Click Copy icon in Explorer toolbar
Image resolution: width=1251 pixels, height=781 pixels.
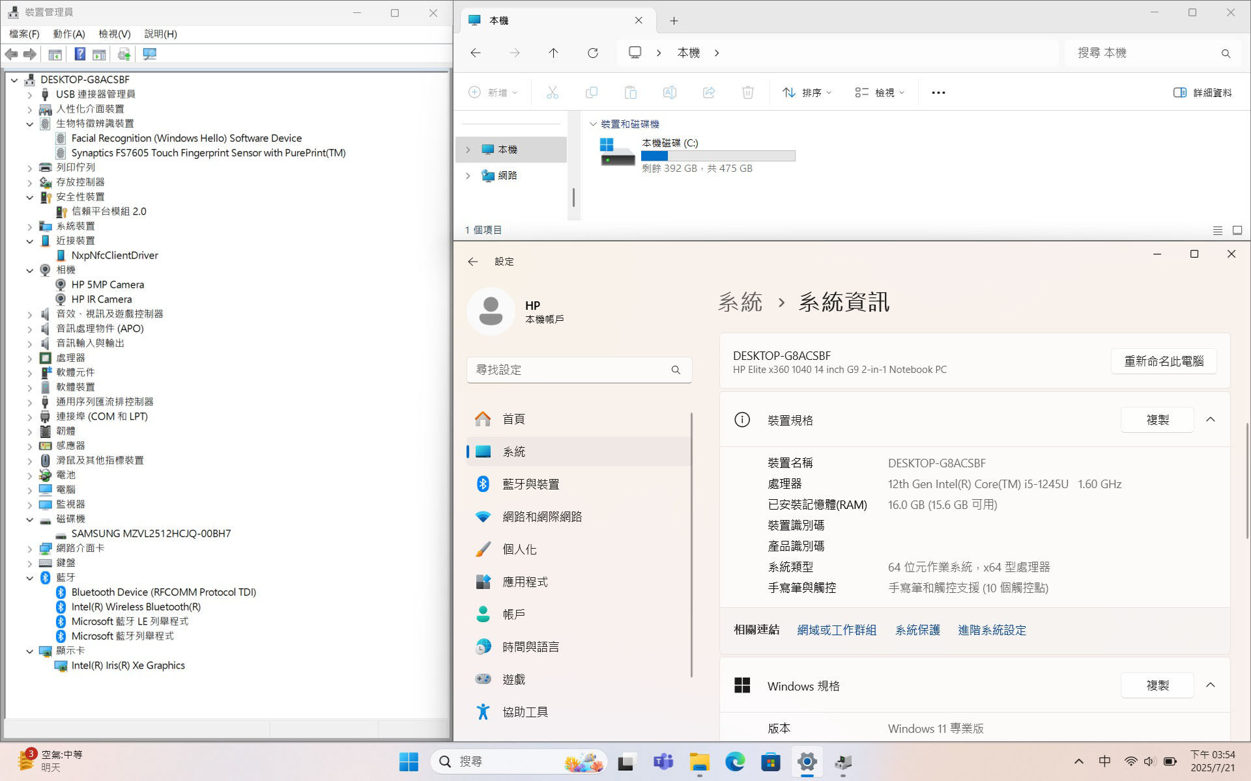click(x=592, y=92)
